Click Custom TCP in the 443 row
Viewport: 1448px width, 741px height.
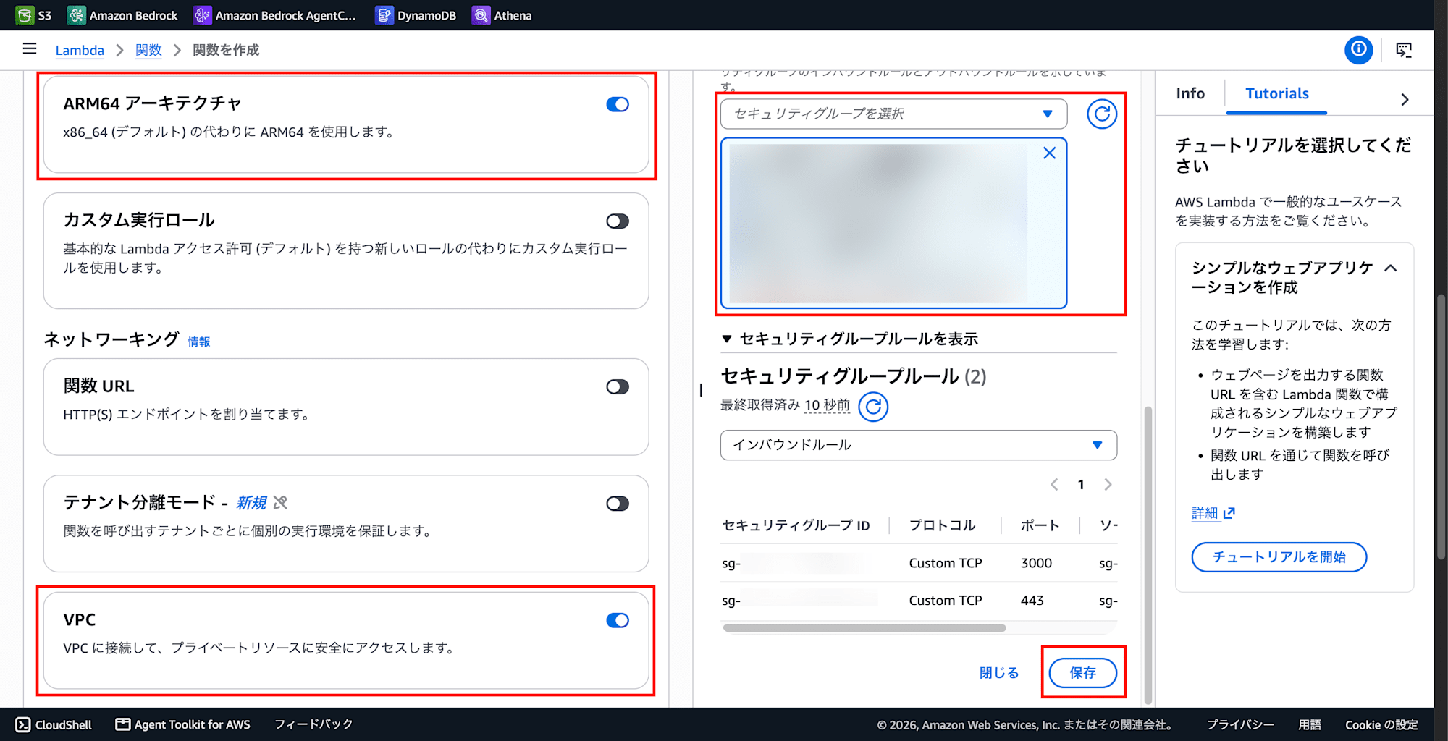point(946,601)
